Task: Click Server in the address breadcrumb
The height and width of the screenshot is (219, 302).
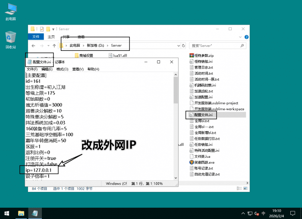Action: coord(116,46)
